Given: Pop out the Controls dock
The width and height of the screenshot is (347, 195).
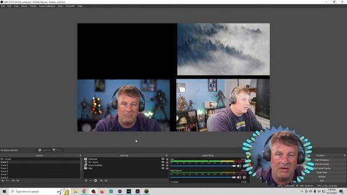Looking at the screenshot, I should tap(345, 155).
